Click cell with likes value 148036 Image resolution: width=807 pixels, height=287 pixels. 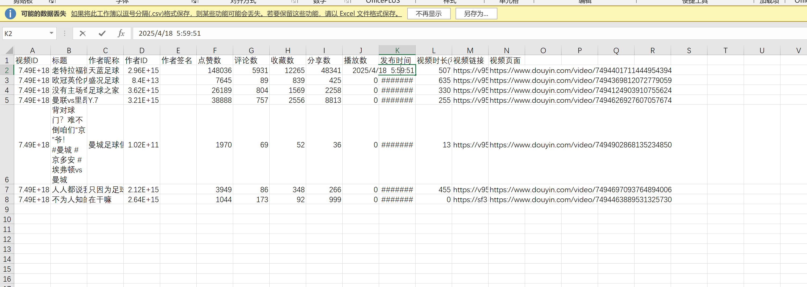pos(215,70)
